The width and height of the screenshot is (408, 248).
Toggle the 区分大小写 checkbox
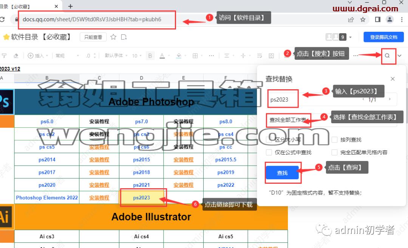tap(269, 139)
